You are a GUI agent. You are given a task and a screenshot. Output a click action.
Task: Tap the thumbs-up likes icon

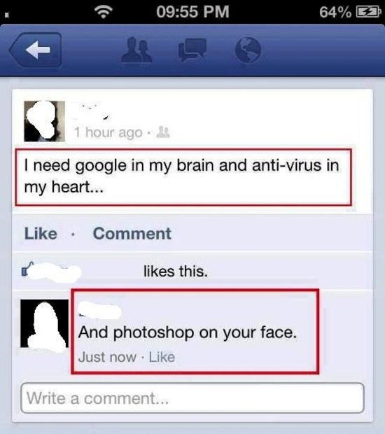click(27, 269)
